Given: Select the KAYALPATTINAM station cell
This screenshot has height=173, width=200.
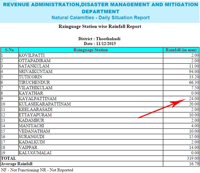Looking at the screenshot, I should click(91, 99).
